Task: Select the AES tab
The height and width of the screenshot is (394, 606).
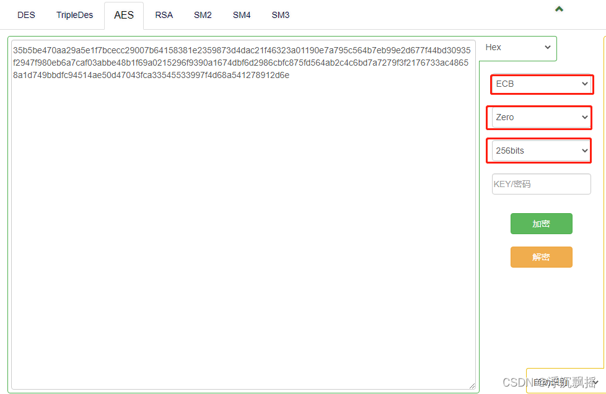Action: (x=124, y=15)
